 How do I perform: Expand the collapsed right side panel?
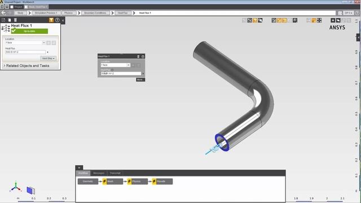pos(359,37)
